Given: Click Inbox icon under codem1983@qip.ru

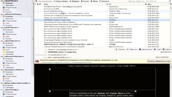Looking at the screenshot, I should (x=4, y=92).
